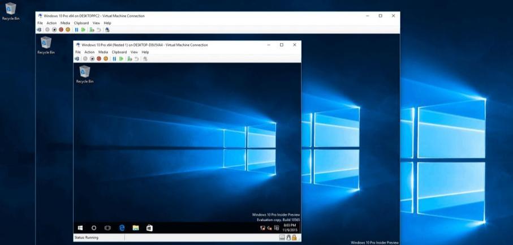The height and width of the screenshot is (245, 513).
Task: Click Checkpoint icon in Nested 1 window toolbar
Action: [x=130, y=58]
